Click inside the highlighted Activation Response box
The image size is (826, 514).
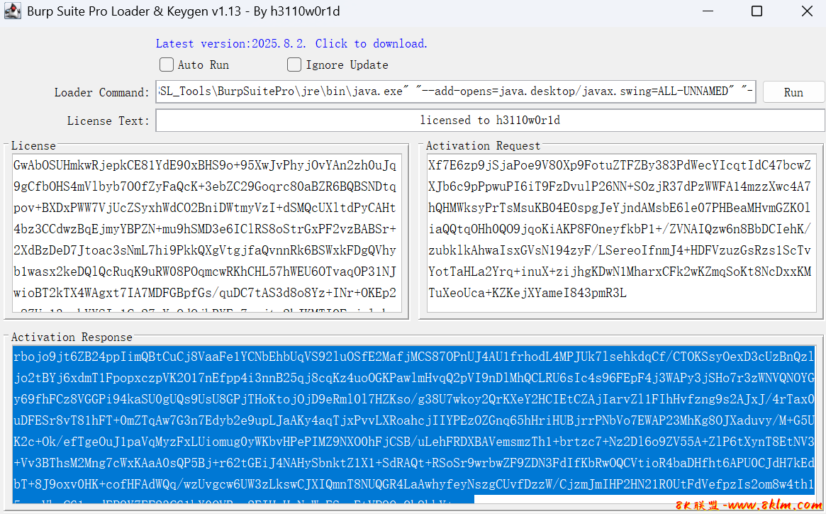(x=413, y=424)
